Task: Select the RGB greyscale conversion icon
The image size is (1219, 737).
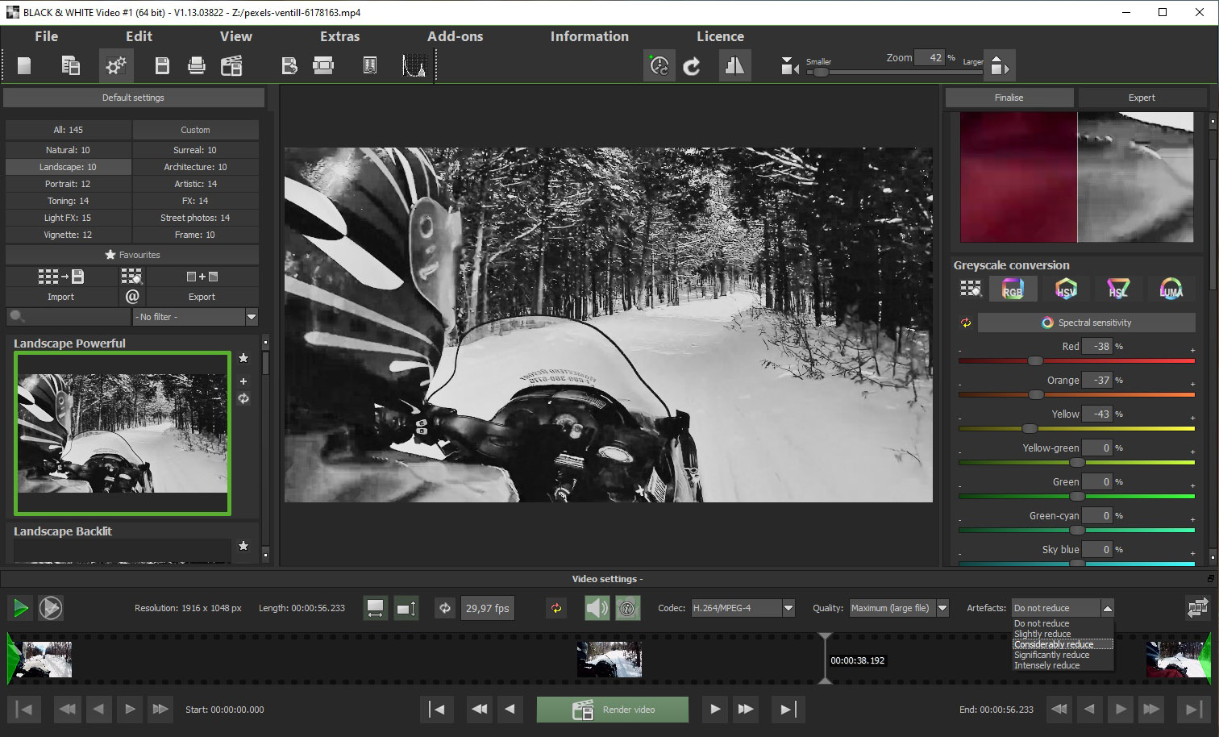Action: point(1013,289)
